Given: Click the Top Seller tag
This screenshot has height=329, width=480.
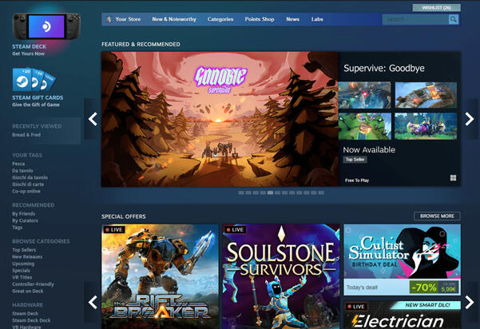Looking at the screenshot, I should 355,160.
